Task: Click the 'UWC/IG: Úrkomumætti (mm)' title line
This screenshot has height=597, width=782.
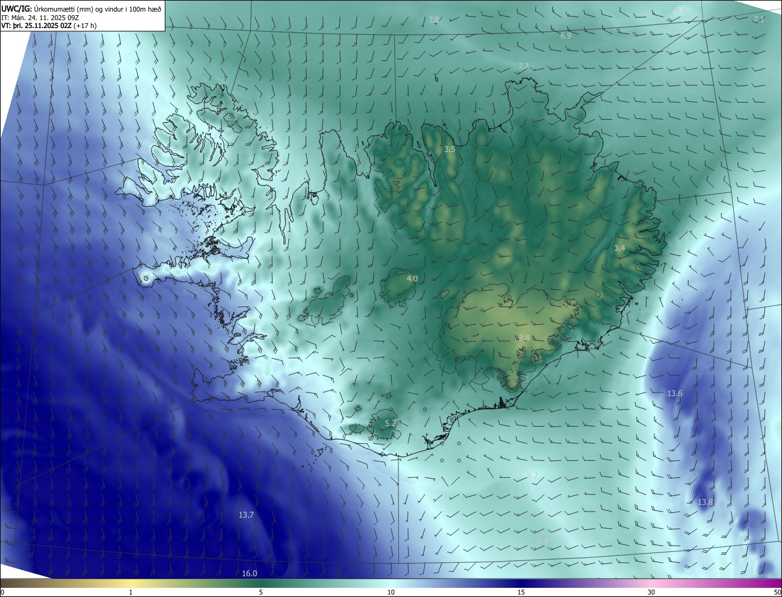Action: [81, 9]
